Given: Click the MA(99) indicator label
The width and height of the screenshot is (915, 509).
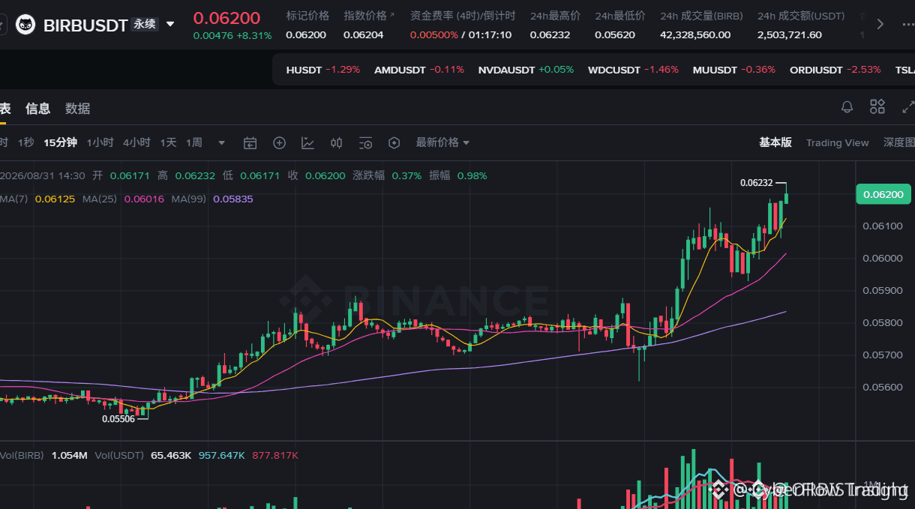Looking at the screenshot, I should pos(188,199).
